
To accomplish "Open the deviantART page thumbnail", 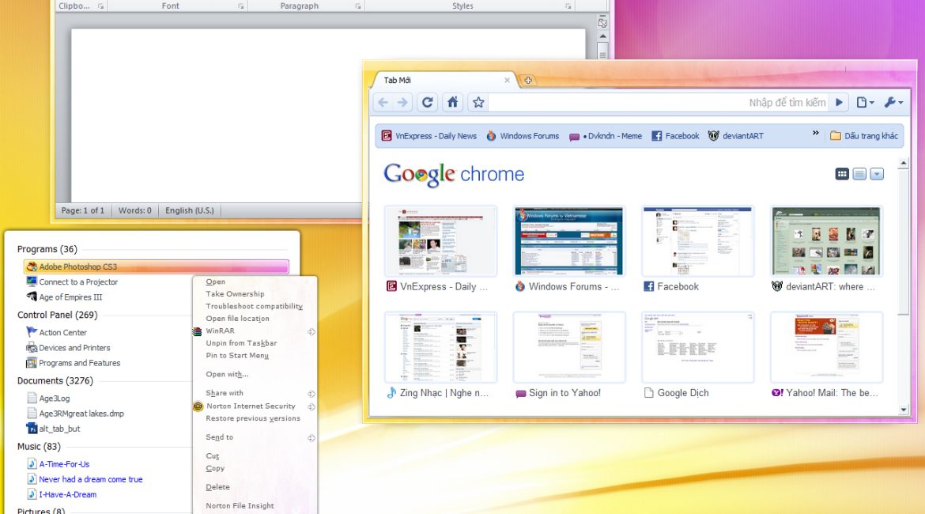I will (x=826, y=241).
